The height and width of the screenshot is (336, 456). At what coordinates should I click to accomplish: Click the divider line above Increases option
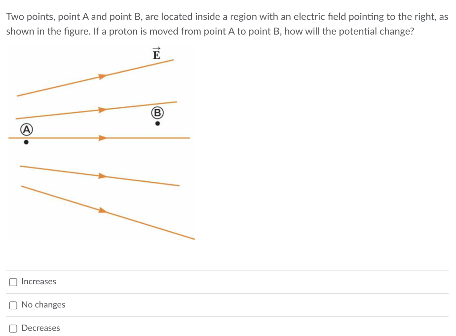pos(228,270)
